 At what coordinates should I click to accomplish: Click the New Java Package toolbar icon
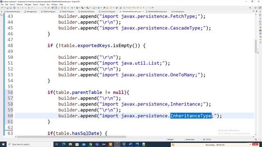coord(94,8)
